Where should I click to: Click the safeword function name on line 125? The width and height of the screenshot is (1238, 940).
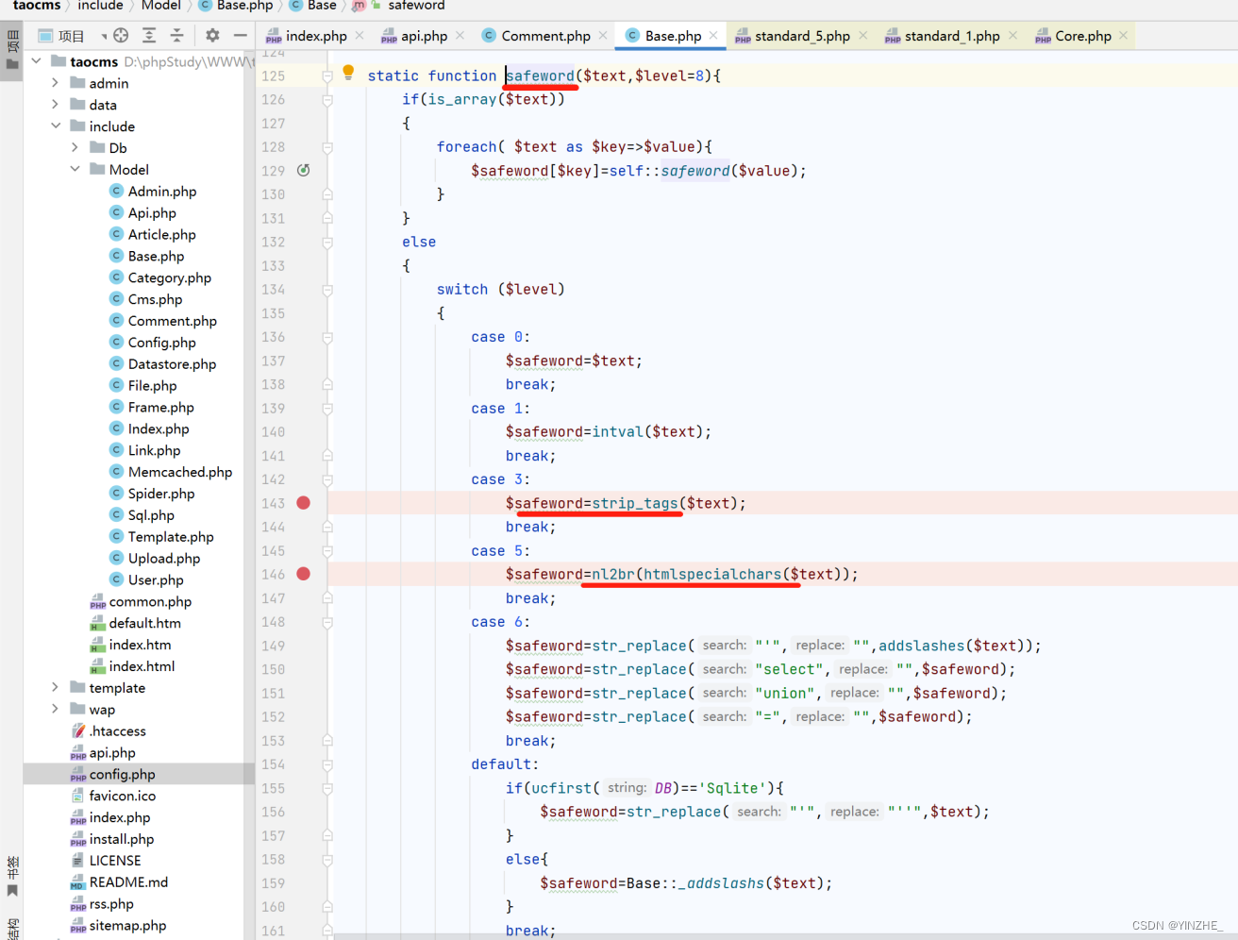540,76
